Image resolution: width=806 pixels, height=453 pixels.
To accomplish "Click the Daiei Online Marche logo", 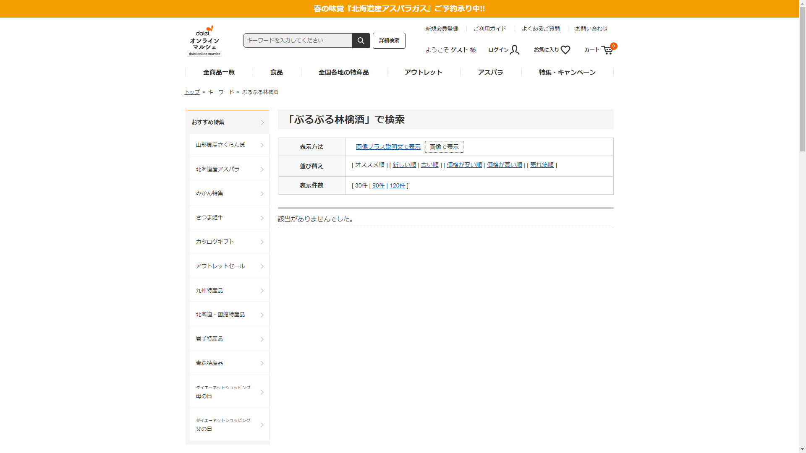I will [x=204, y=41].
